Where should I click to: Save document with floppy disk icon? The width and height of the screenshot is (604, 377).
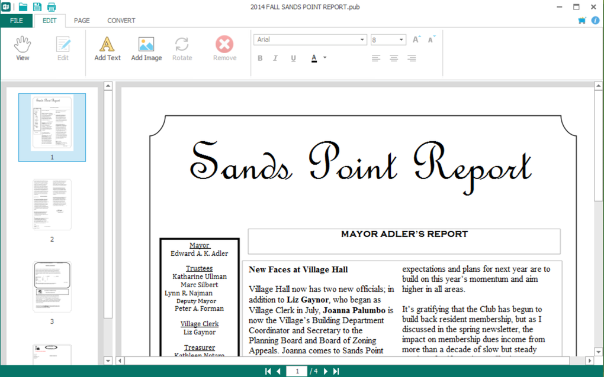click(x=37, y=6)
